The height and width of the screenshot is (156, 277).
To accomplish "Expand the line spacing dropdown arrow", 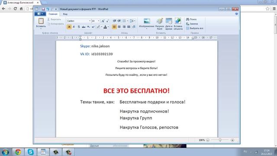I will (x=135, y=21).
